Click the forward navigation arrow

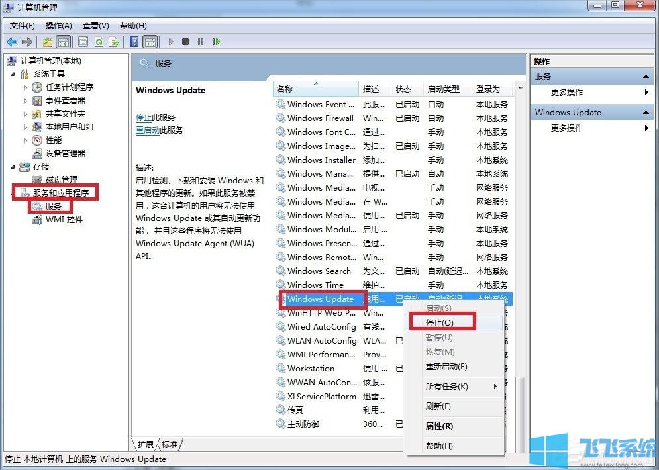pyautogui.click(x=26, y=42)
